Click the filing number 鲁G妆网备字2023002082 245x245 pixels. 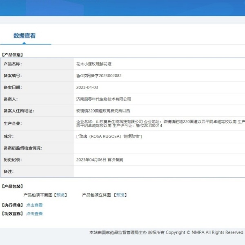(x=99, y=76)
